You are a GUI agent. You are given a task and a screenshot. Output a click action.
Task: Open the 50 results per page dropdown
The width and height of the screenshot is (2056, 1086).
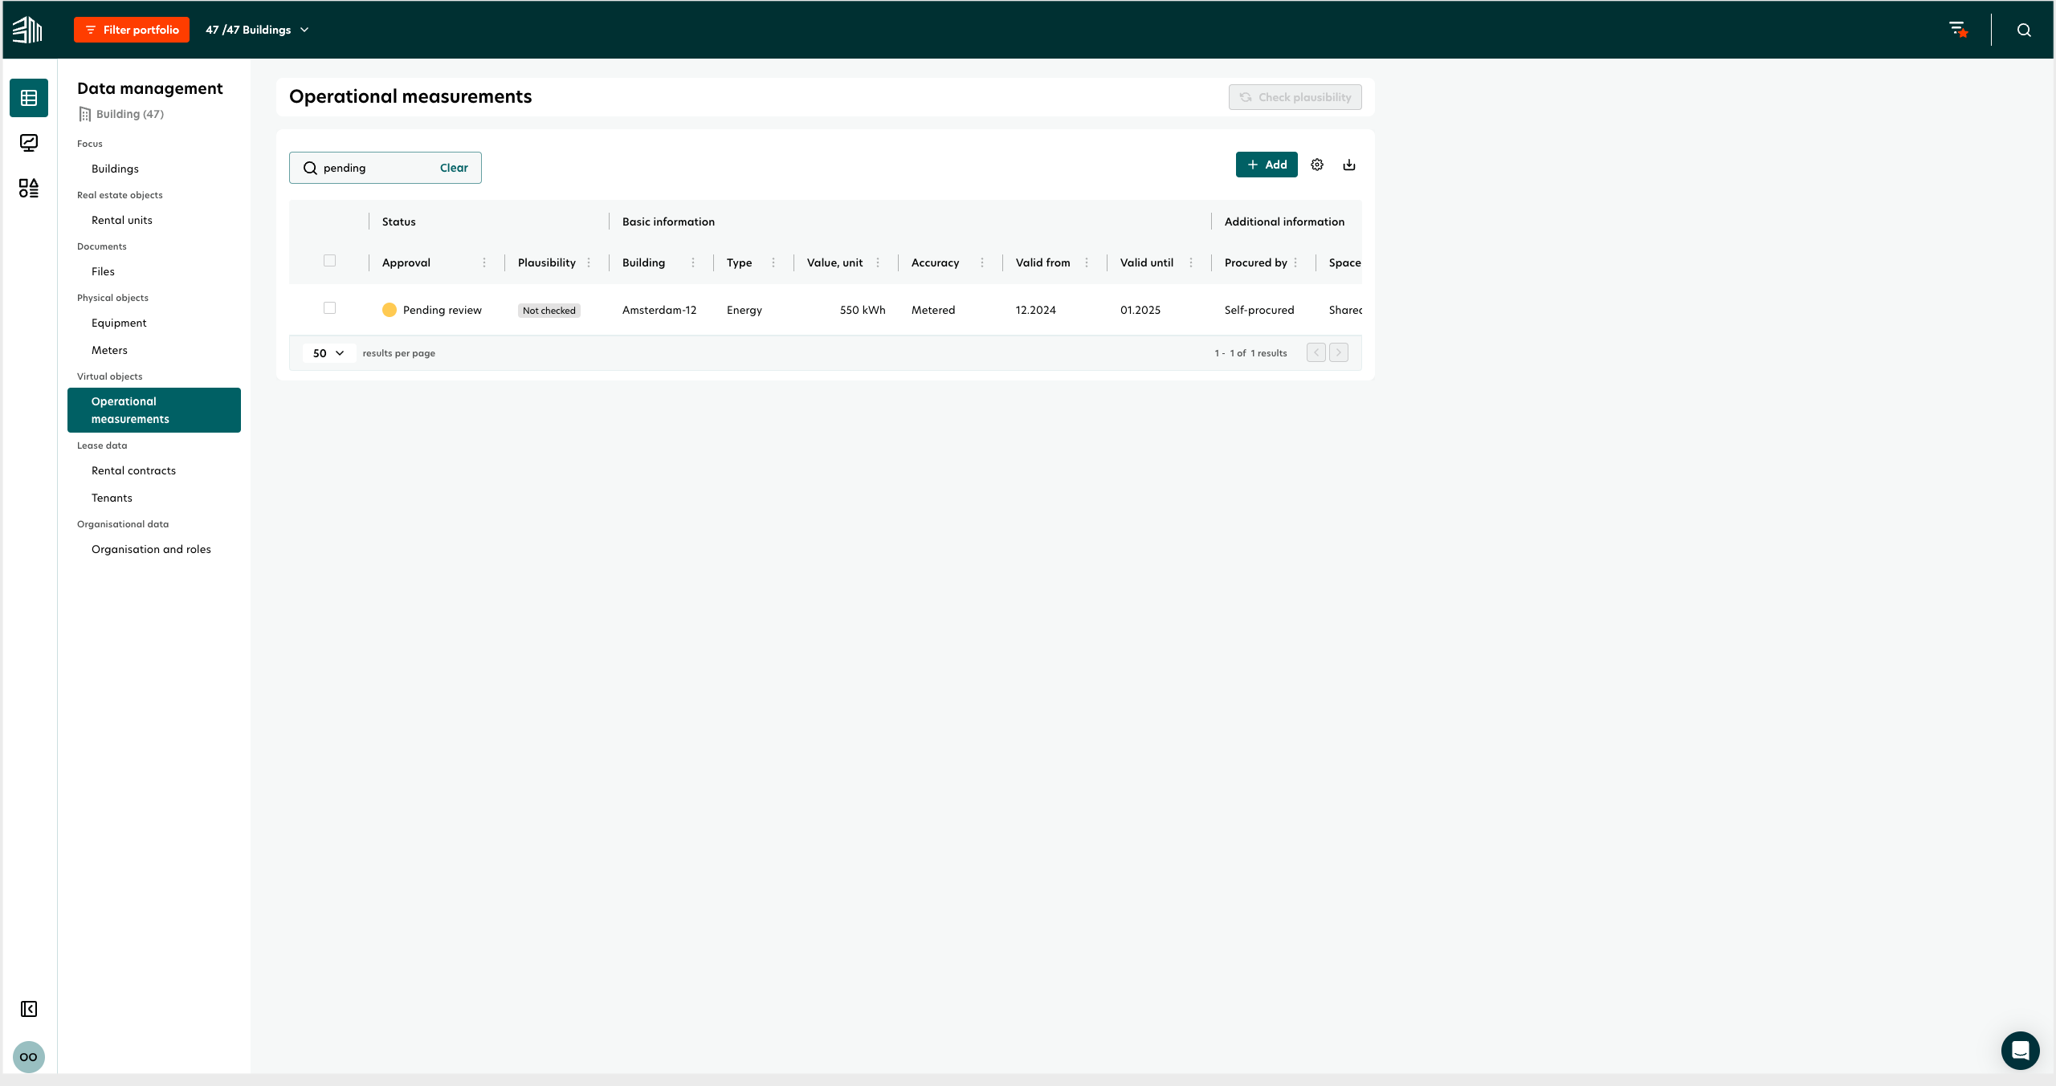(329, 353)
